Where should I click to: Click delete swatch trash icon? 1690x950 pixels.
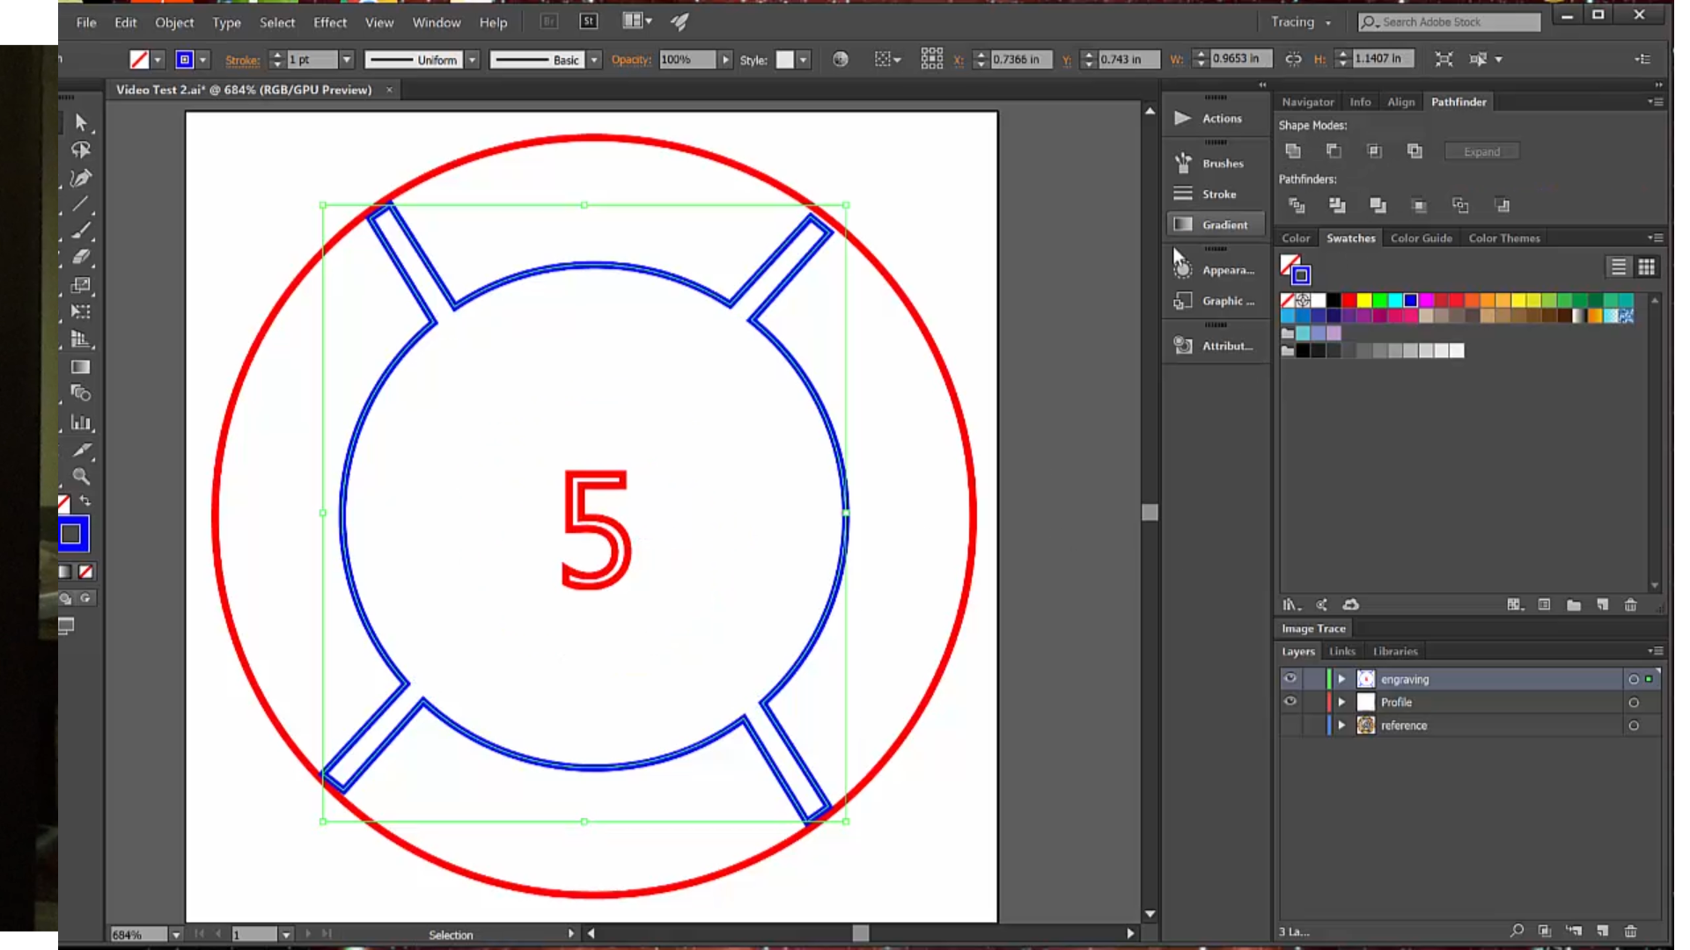(1630, 605)
